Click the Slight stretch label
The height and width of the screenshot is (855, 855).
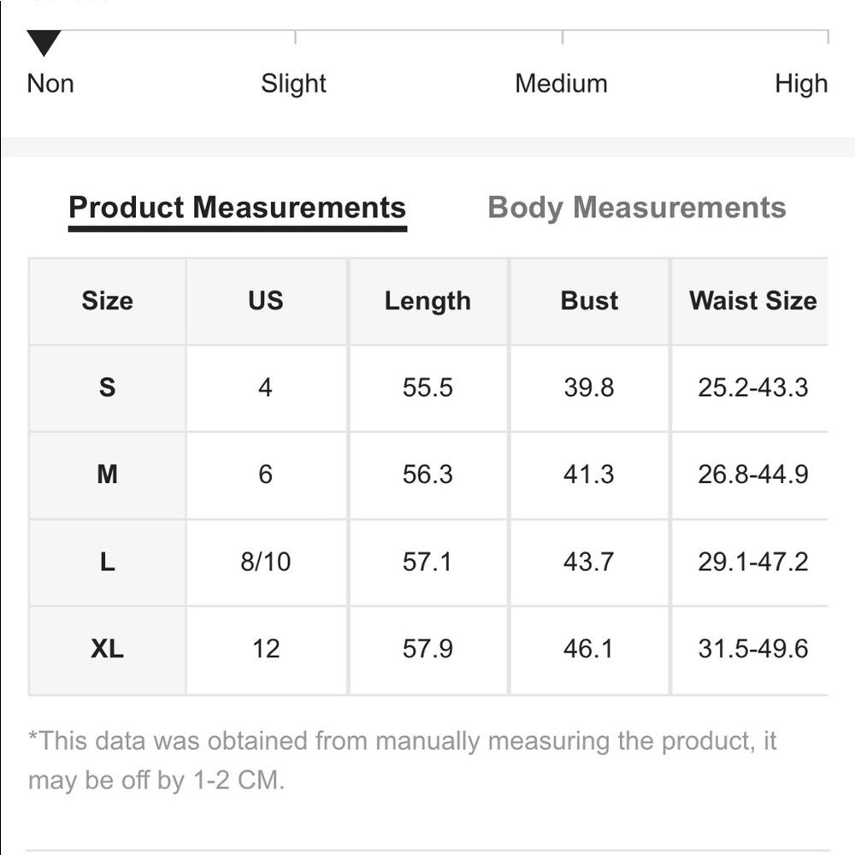(293, 84)
